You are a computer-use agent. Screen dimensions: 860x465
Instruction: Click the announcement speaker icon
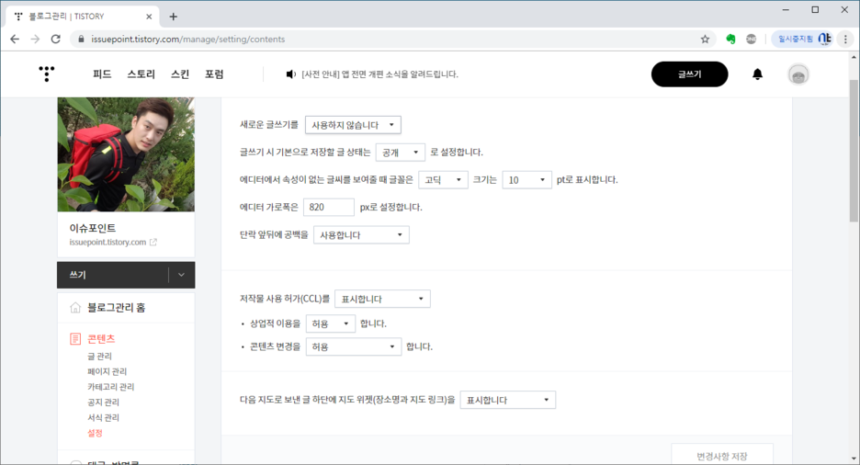(290, 74)
